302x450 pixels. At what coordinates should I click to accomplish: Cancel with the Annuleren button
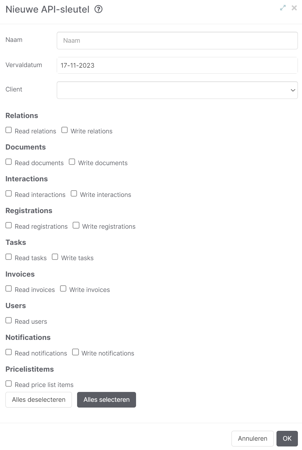click(x=252, y=438)
